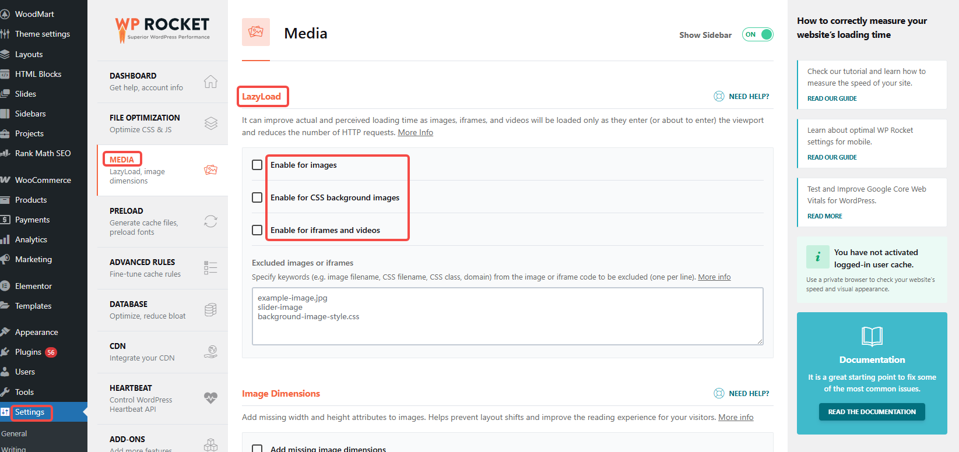
Task: Open Read More for Core Web Vitals
Action: [x=824, y=216]
